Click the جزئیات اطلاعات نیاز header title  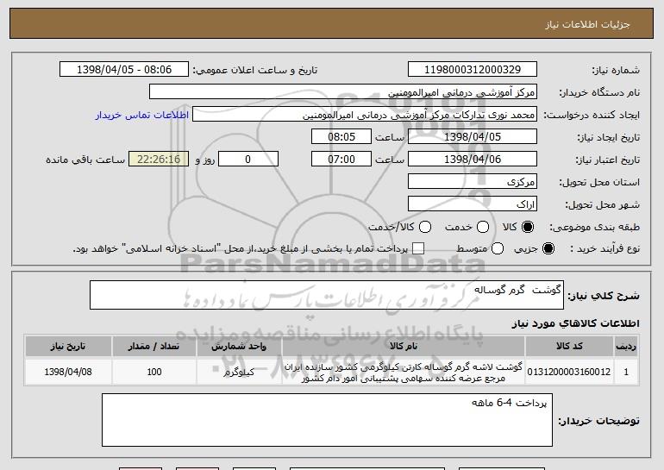[587, 24]
